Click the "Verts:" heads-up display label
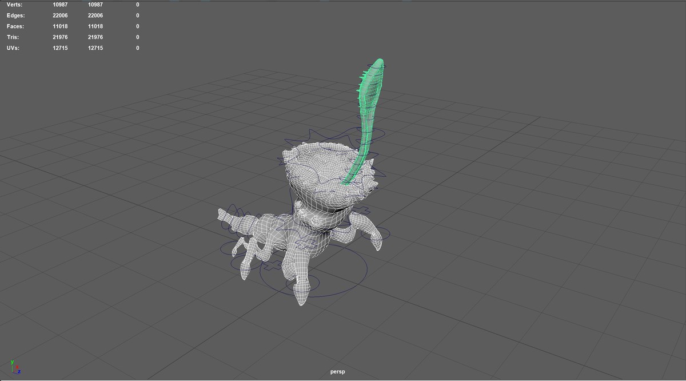The width and height of the screenshot is (686, 381). [x=15, y=5]
